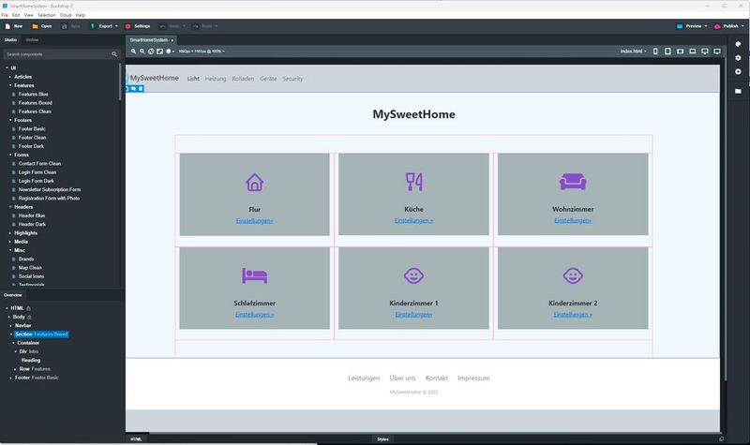The image size is (750, 445).
Task: Click the reset zoom icon
Action: (x=151, y=52)
